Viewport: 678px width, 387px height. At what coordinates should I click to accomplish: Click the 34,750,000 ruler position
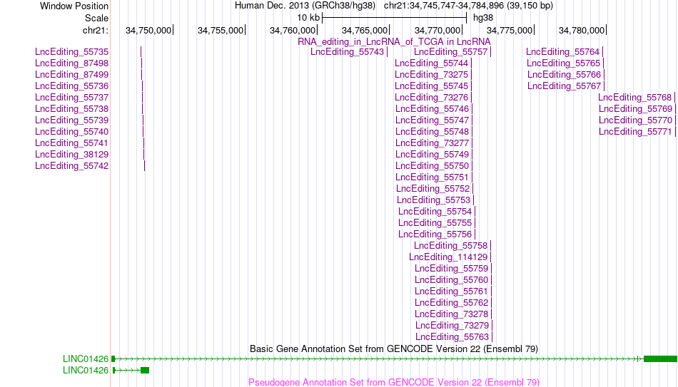148,30
